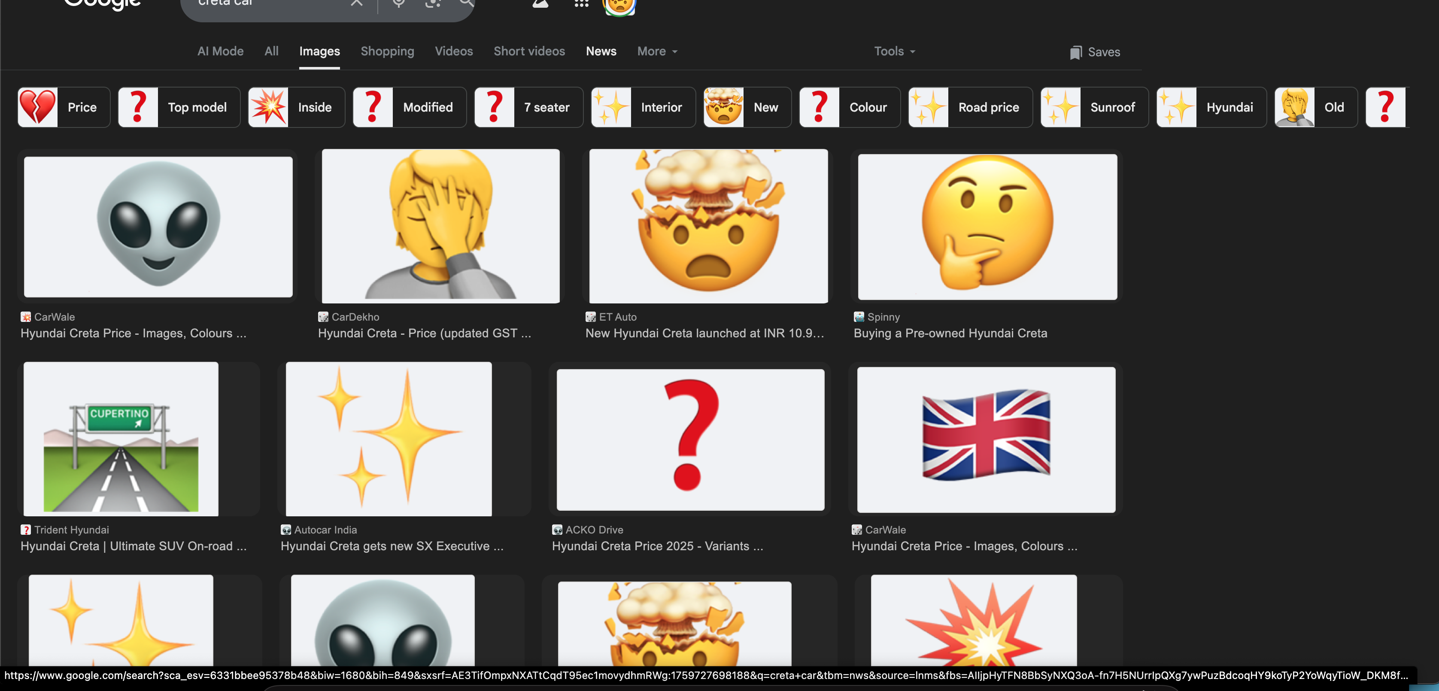Open the Saves bookmark icon

click(x=1075, y=52)
